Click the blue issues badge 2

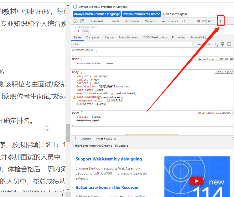click(211, 21)
